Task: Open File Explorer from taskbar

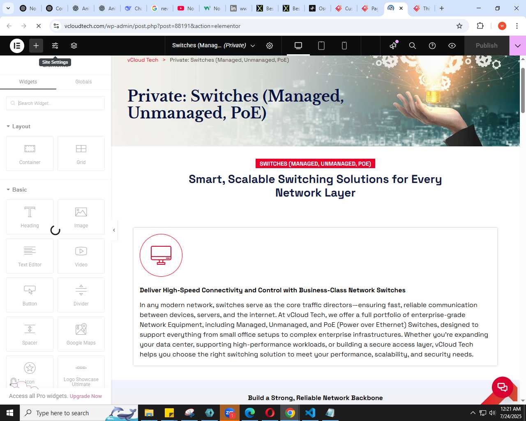Action: coord(149,413)
